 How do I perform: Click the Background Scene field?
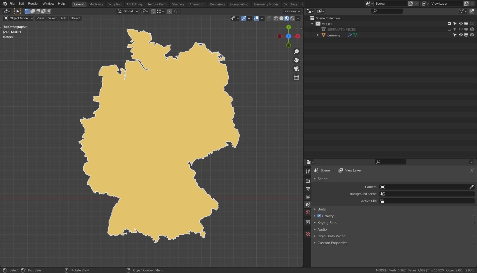[427, 194]
